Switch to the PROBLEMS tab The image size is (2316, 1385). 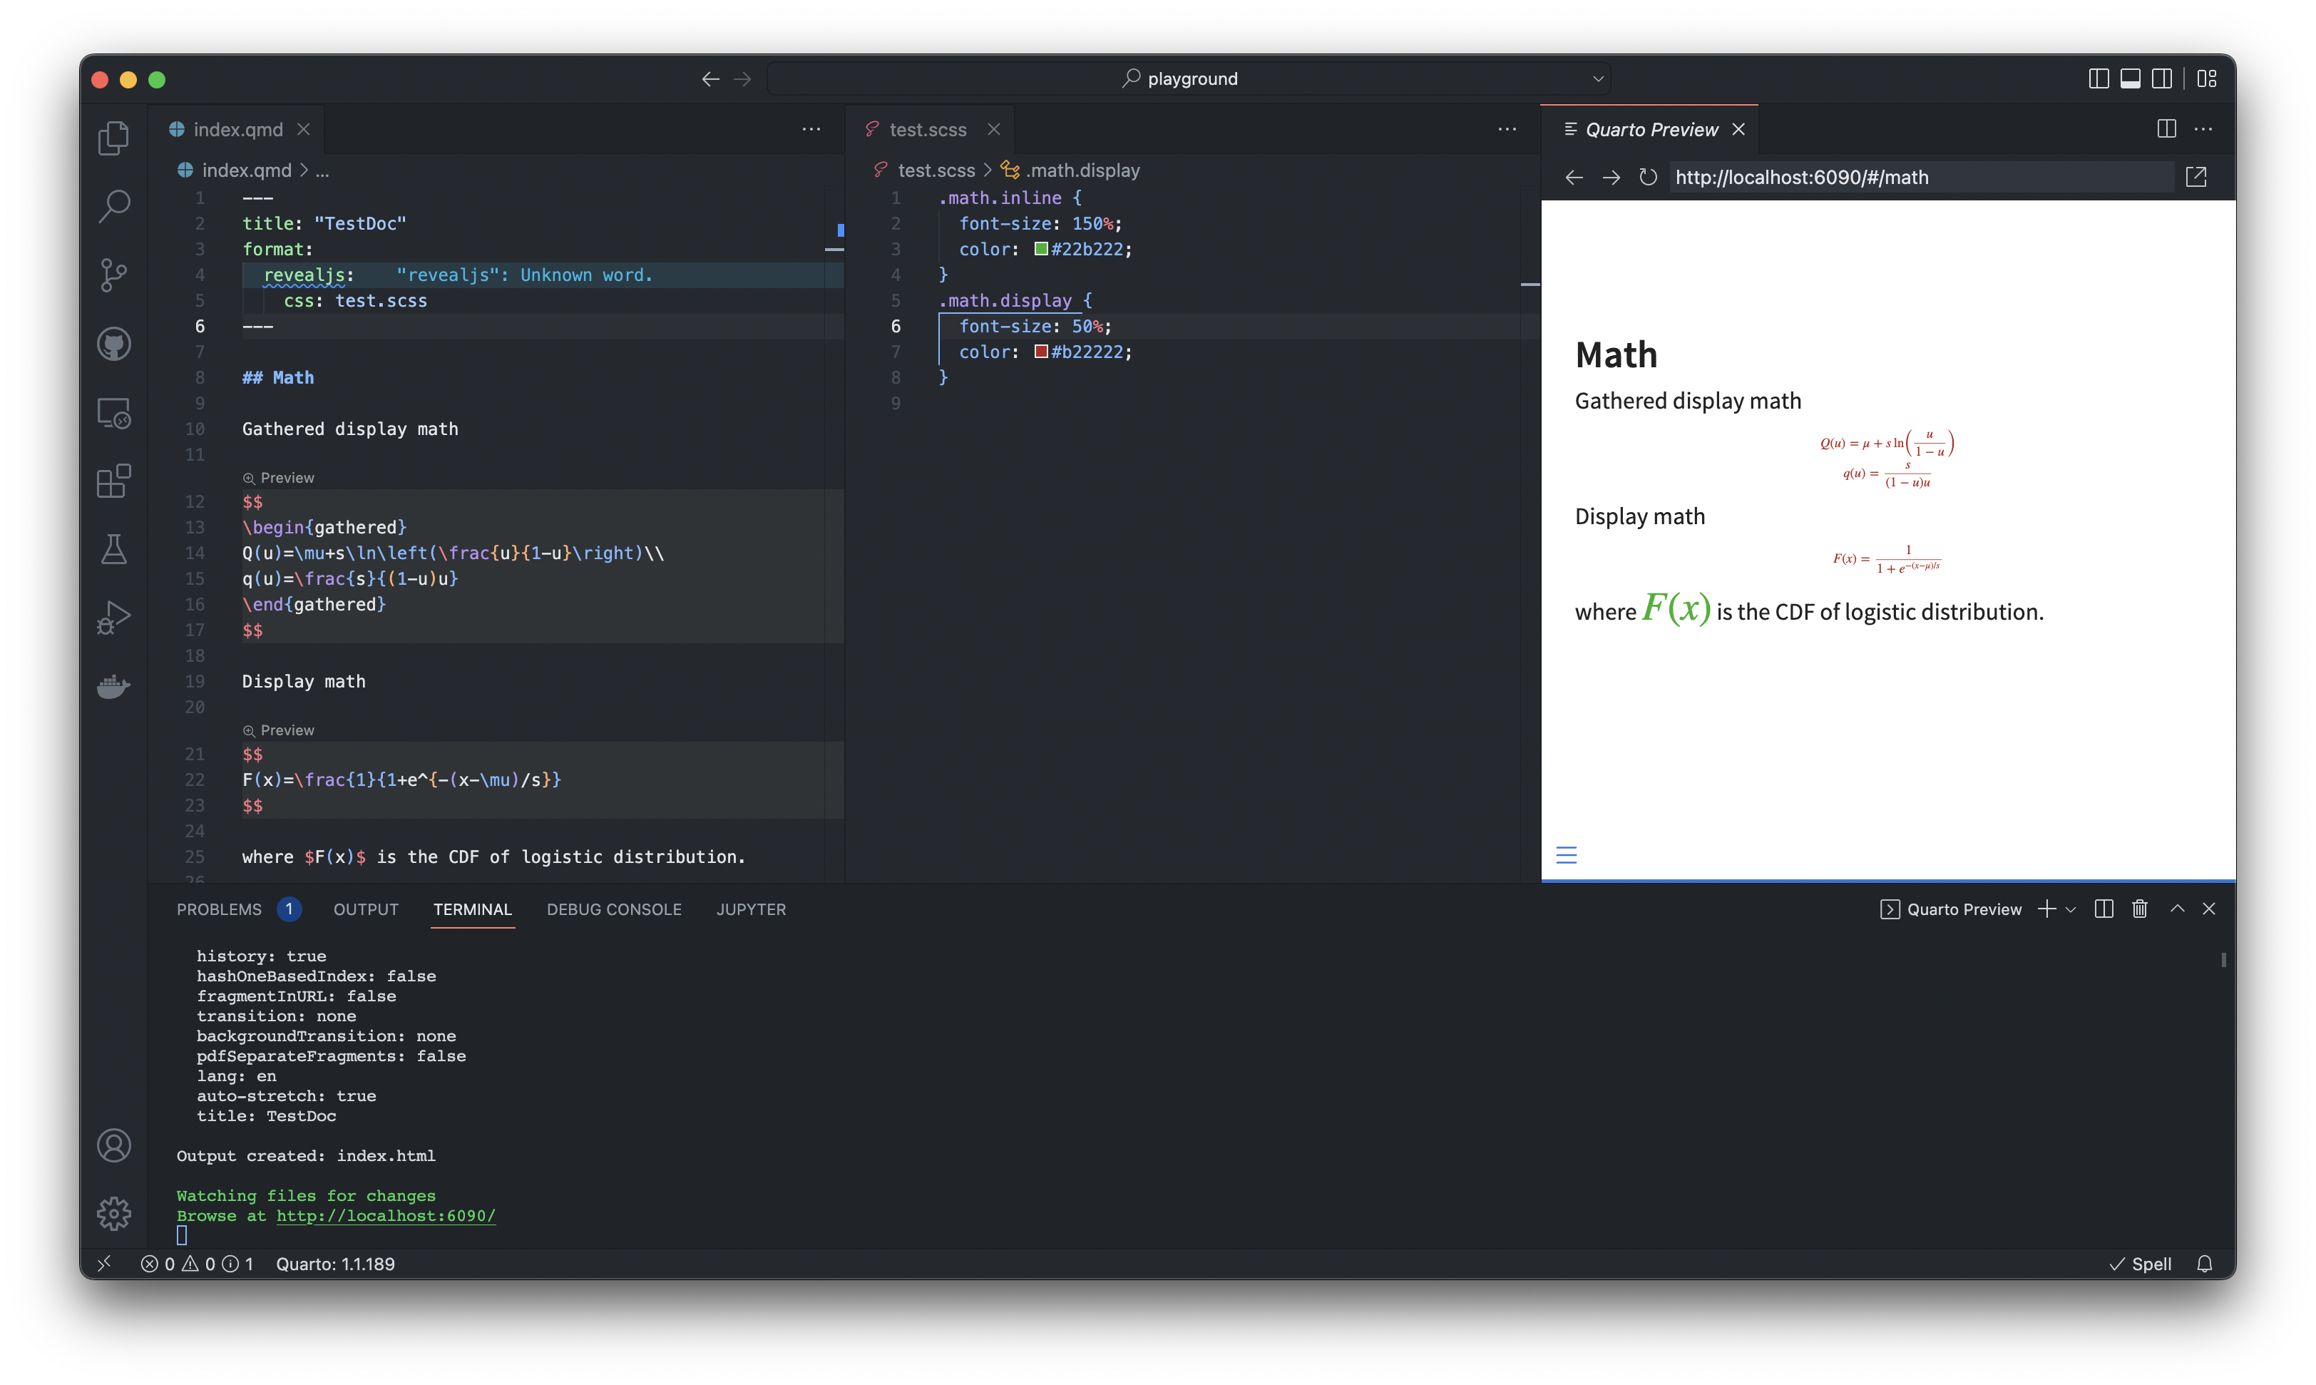pyautogui.click(x=220, y=909)
